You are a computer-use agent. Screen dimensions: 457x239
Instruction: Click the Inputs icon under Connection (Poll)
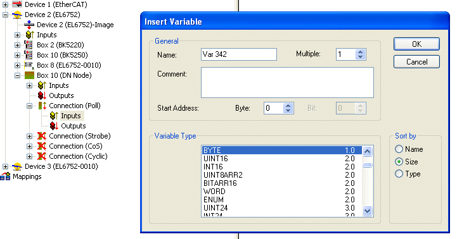[54, 116]
